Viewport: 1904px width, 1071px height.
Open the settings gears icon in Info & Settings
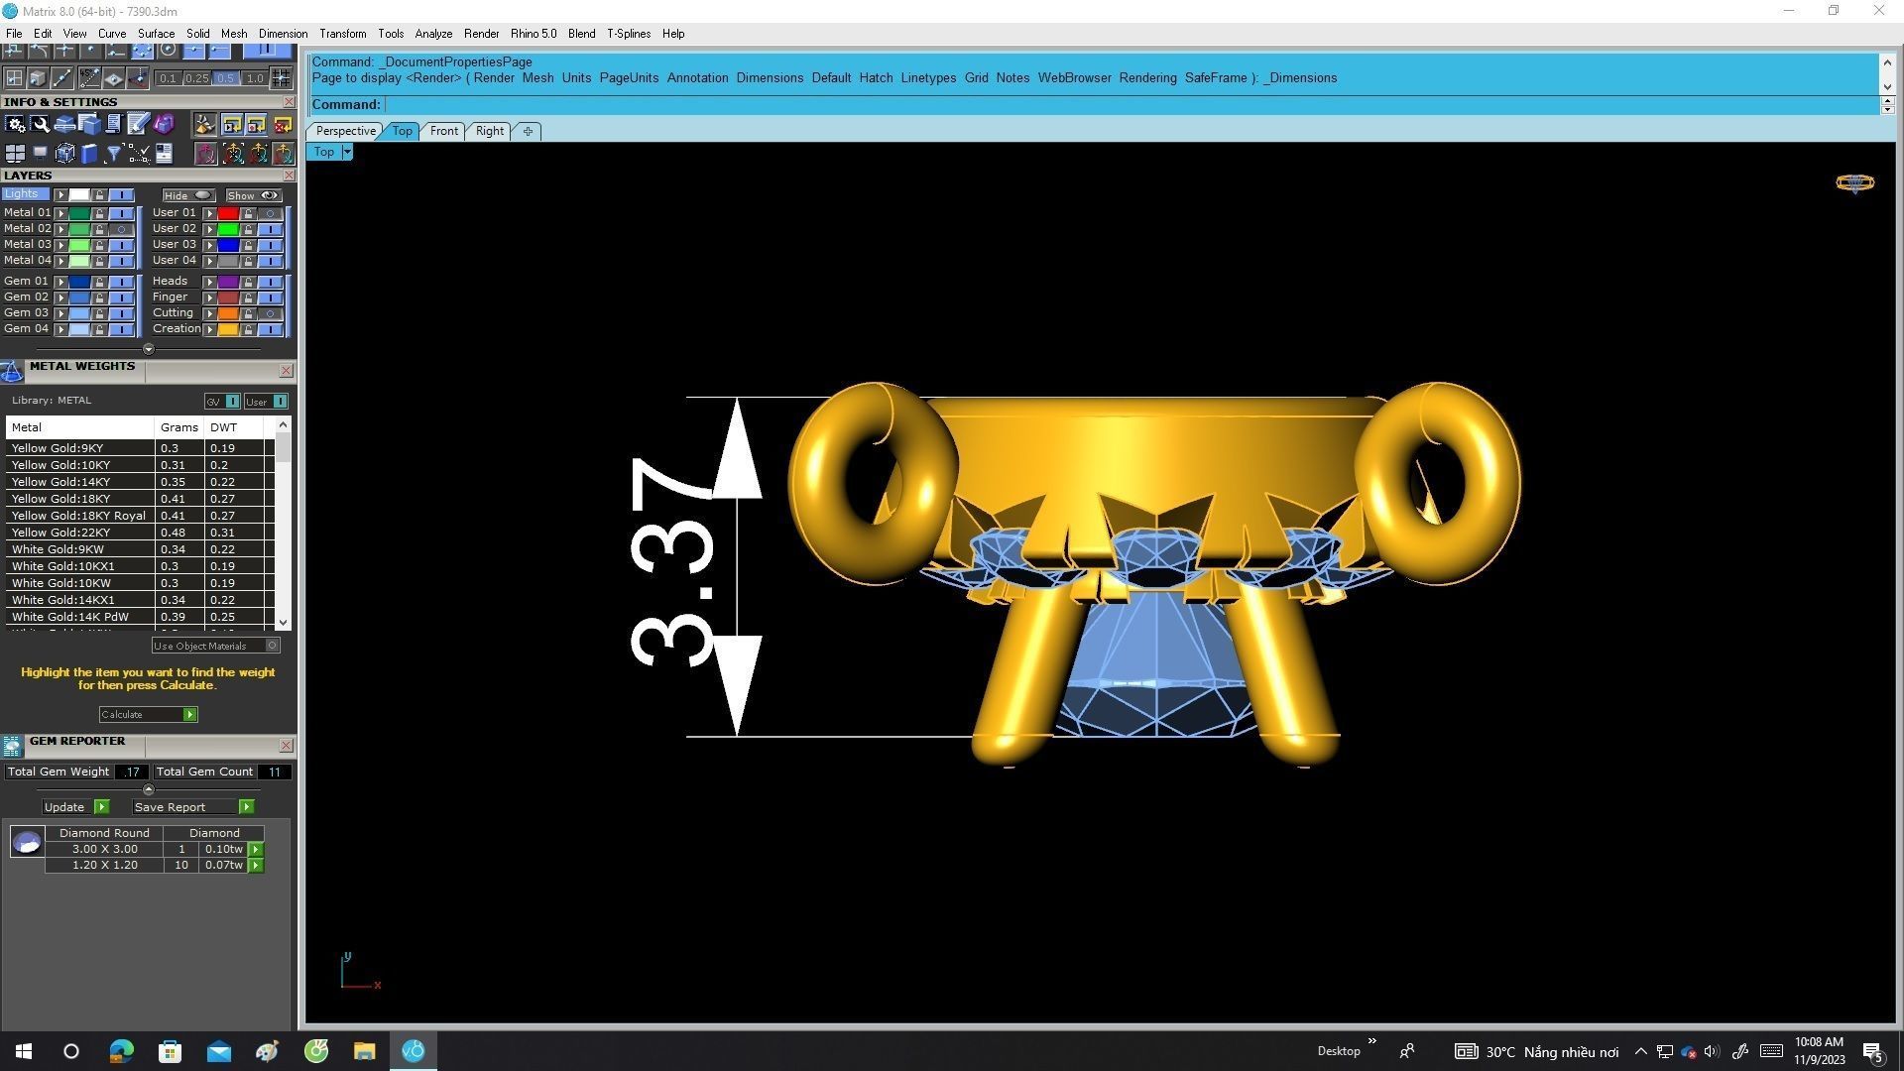click(x=15, y=125)
